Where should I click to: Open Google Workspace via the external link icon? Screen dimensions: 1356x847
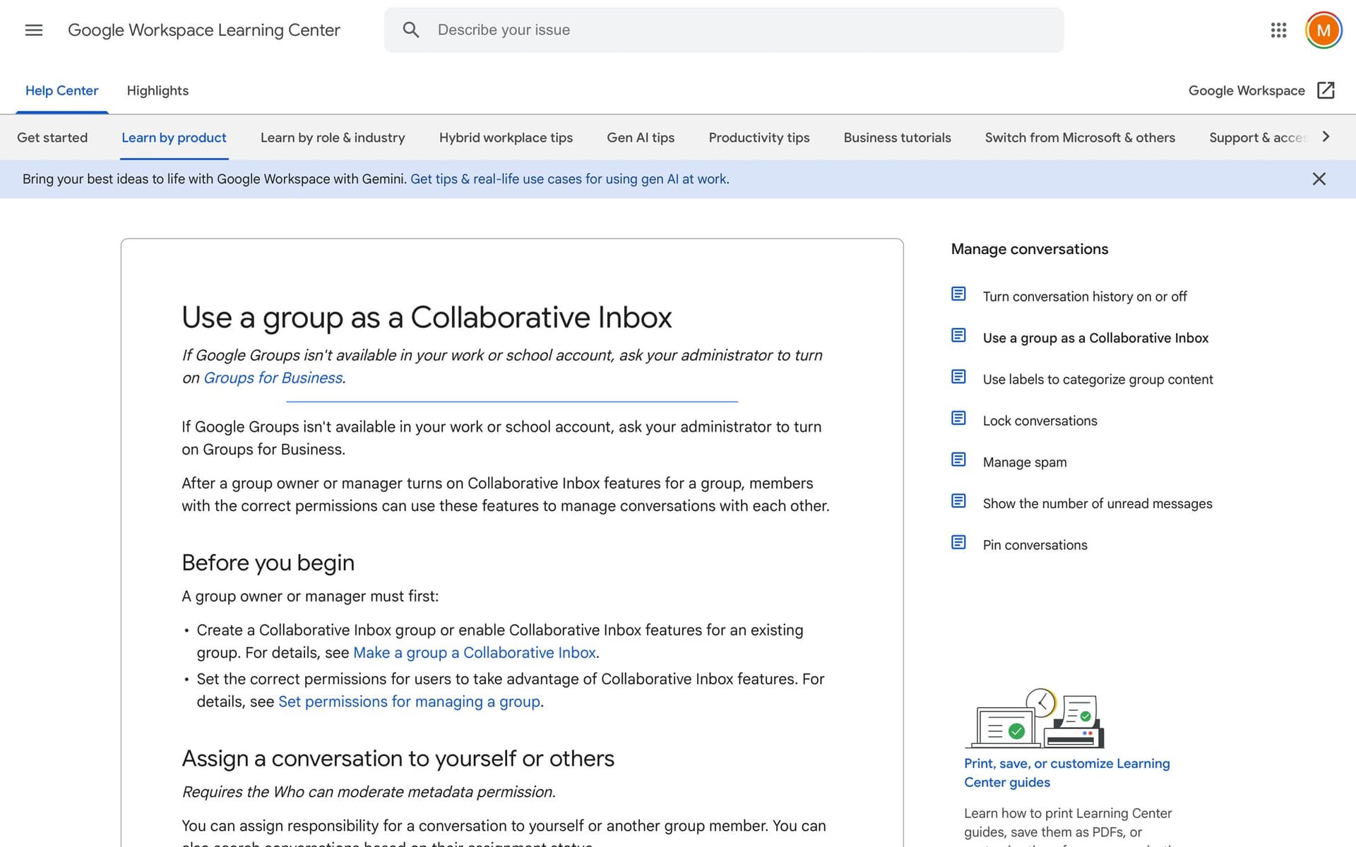[x=1325, y=90]
